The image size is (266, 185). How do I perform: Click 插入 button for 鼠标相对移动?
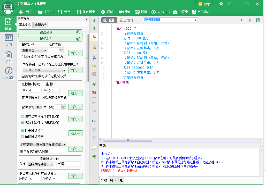tap(75, 93)
